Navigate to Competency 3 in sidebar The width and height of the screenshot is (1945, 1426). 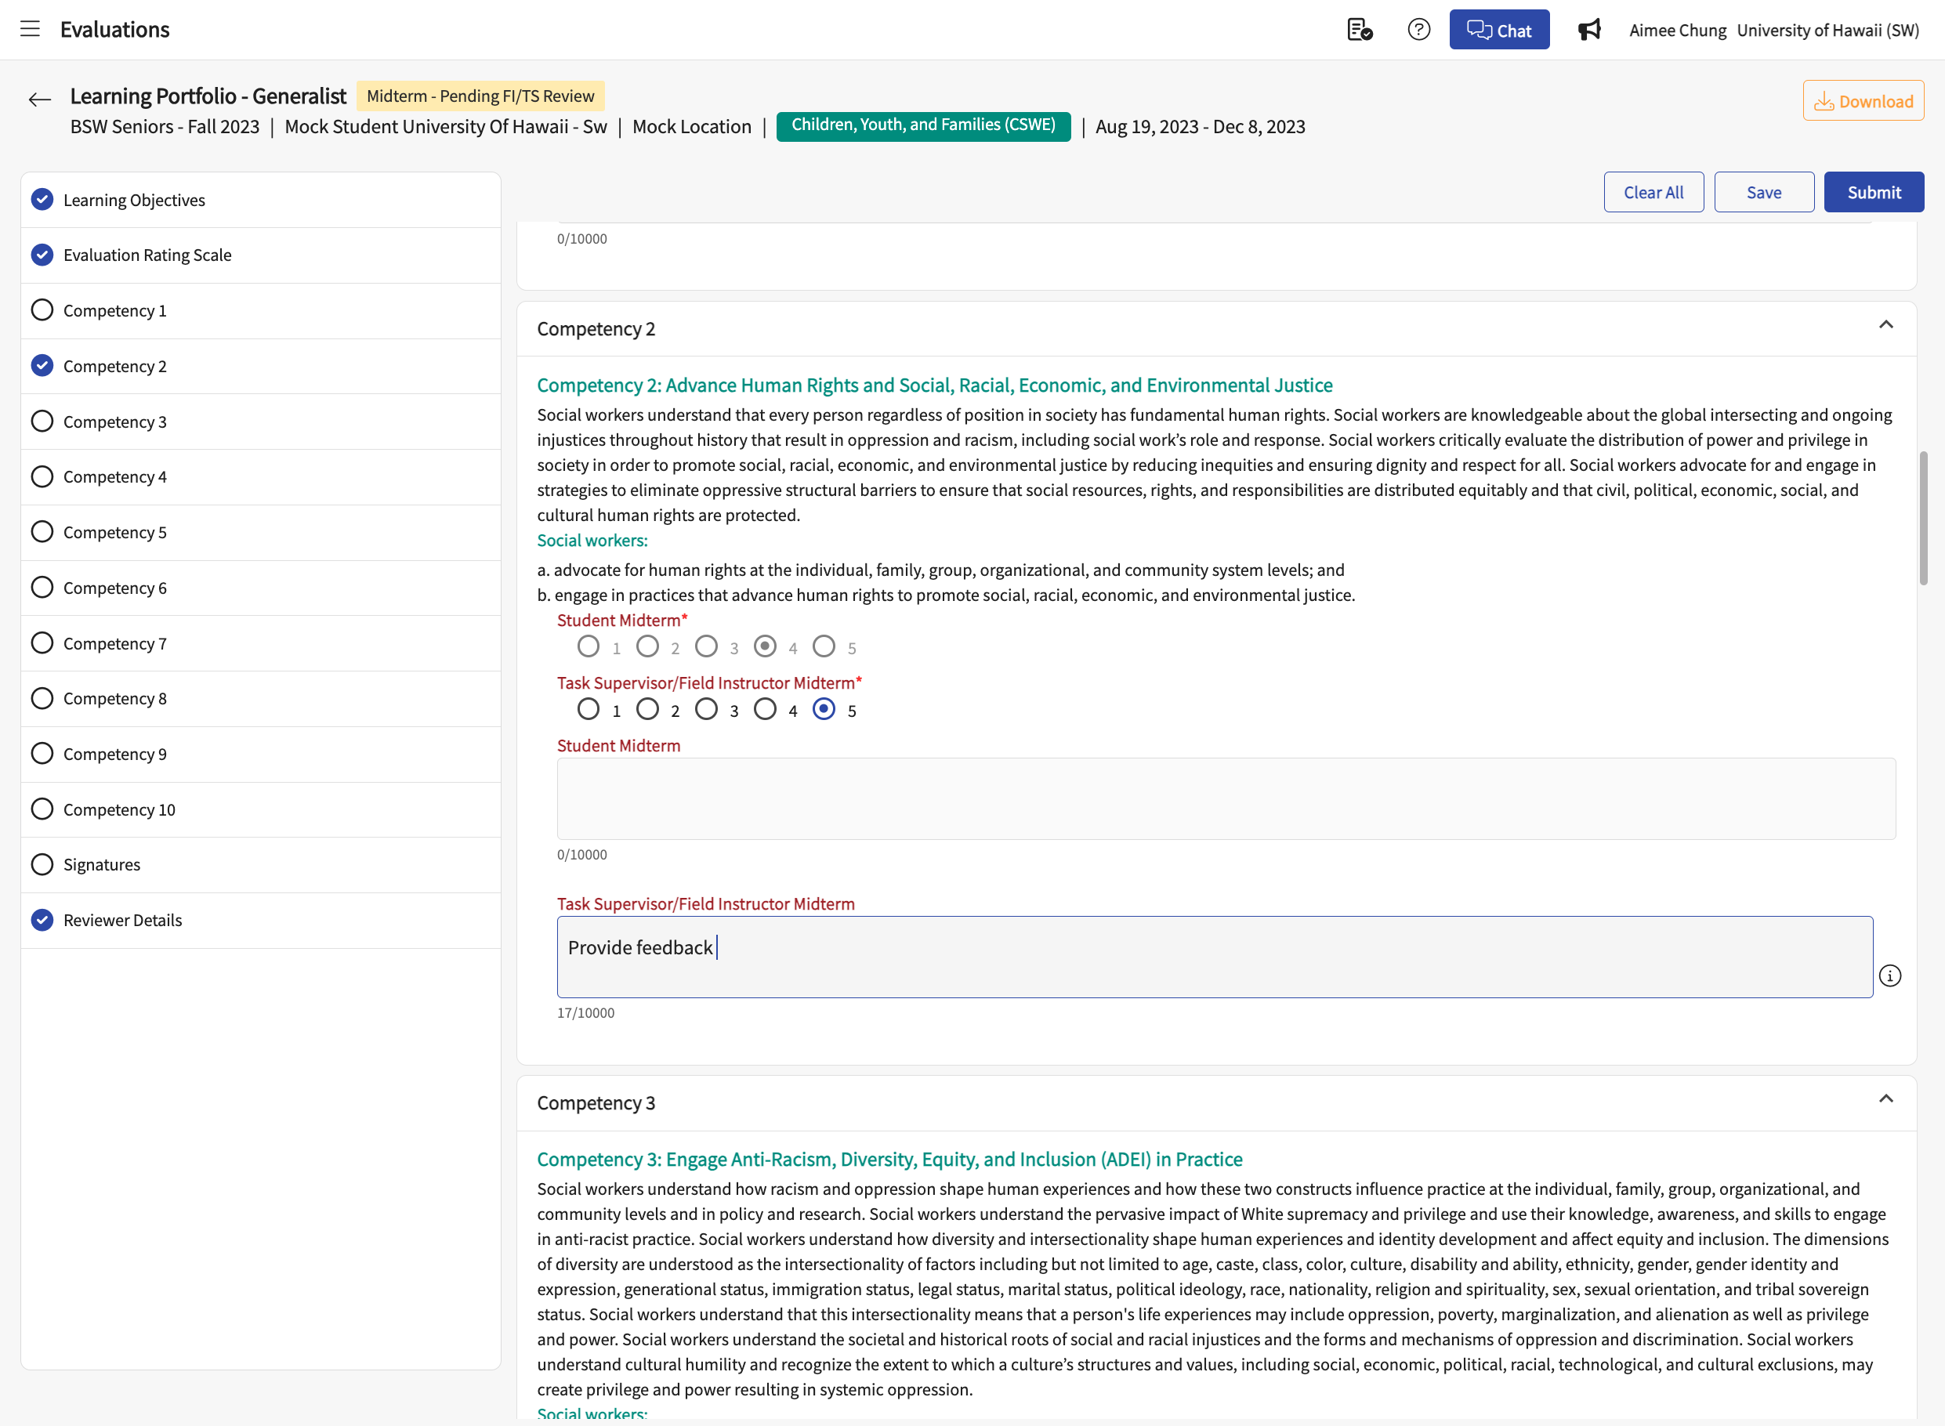261,422
